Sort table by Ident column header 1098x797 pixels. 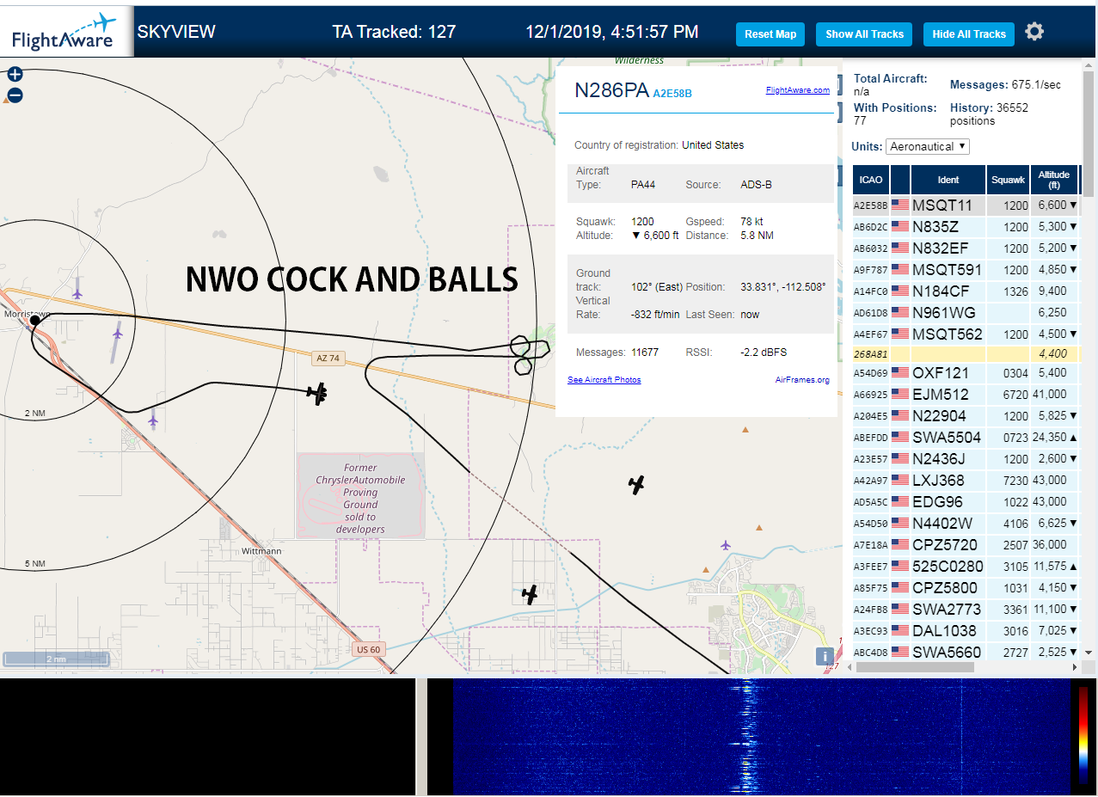click(x=948, y=180)
